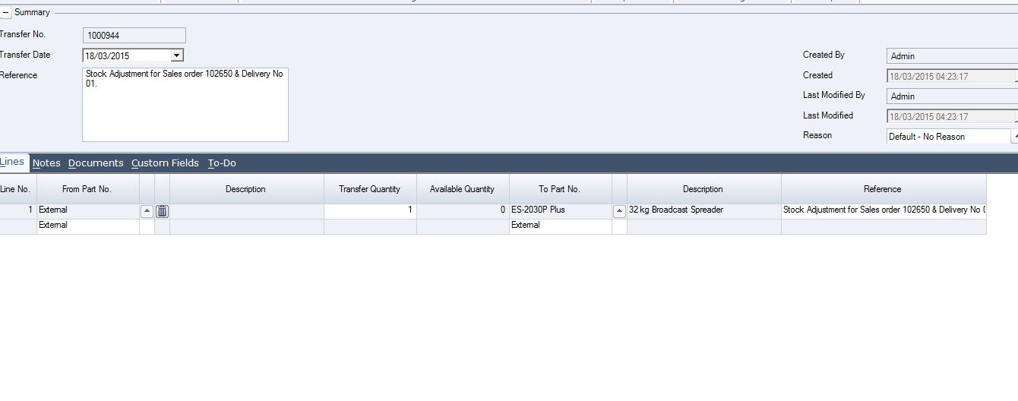
Task: Select the To-Do tab
Action: 222,163
